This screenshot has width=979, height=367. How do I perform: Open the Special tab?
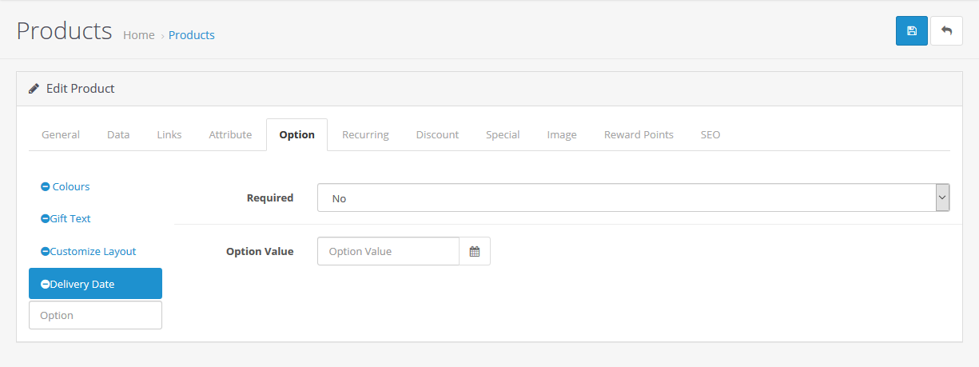(x=503, y=134)
